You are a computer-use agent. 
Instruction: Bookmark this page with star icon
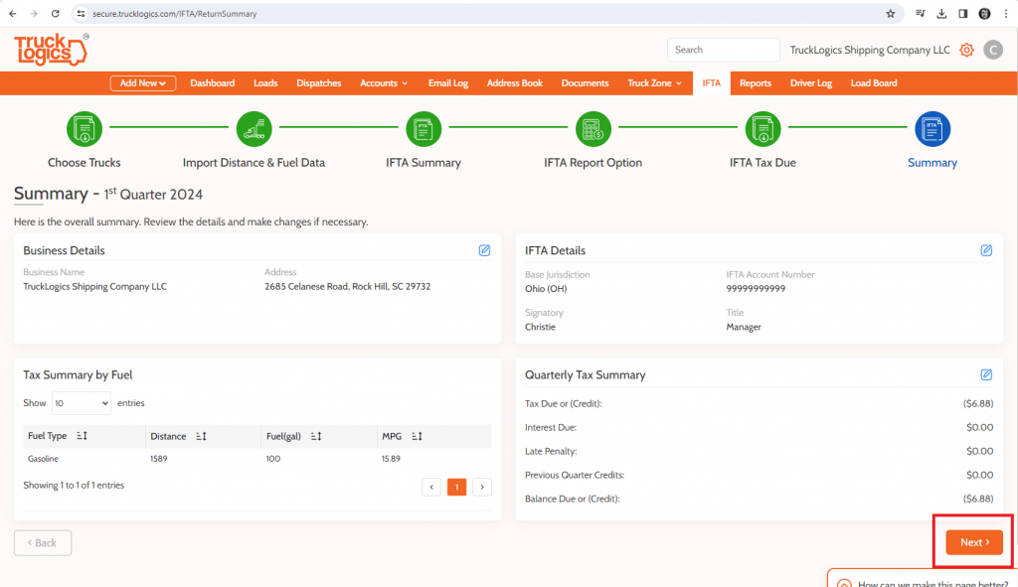coord(890,14)
